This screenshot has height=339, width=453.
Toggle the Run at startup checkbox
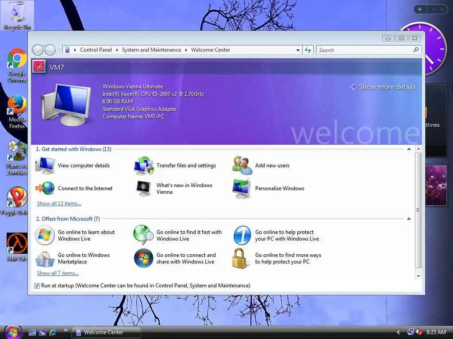click(x=37, y=286)
